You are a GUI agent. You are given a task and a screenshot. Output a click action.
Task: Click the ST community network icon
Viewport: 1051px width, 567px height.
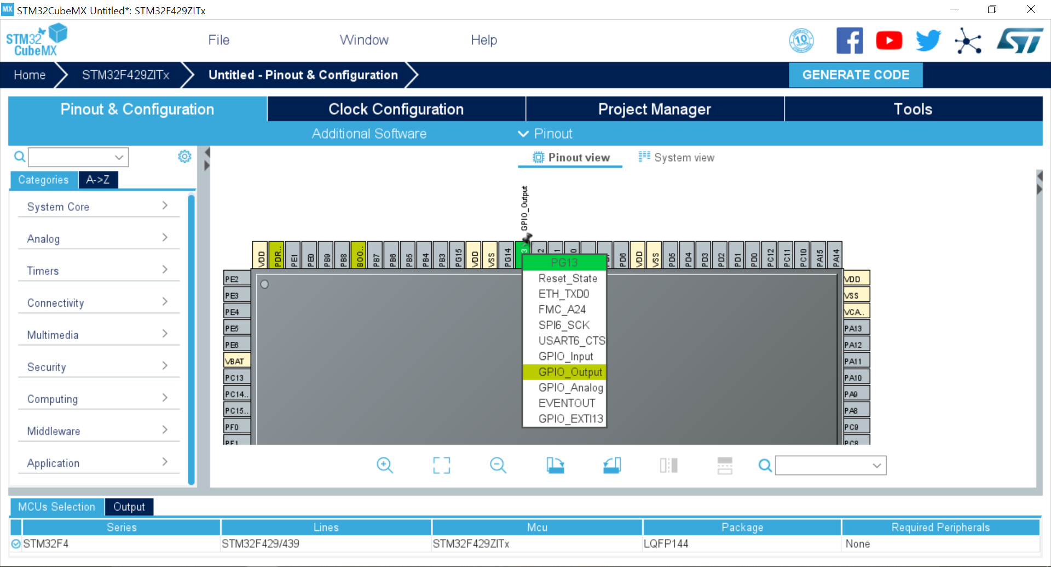point(968,41)
